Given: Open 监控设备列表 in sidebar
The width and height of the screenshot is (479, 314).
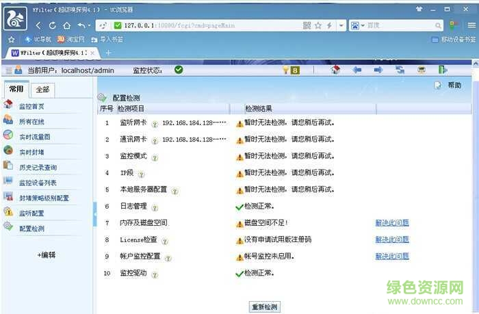Looking at the screenshot, I should tap(38, 183).
